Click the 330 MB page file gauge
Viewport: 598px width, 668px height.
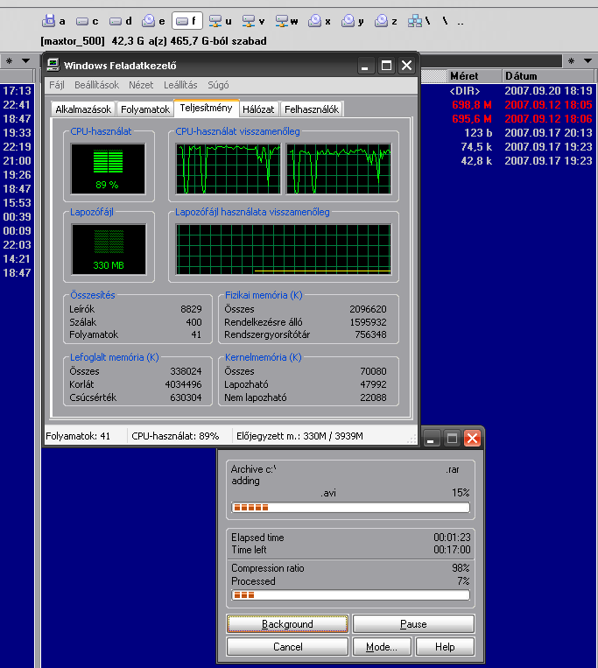tap(109, 250)
